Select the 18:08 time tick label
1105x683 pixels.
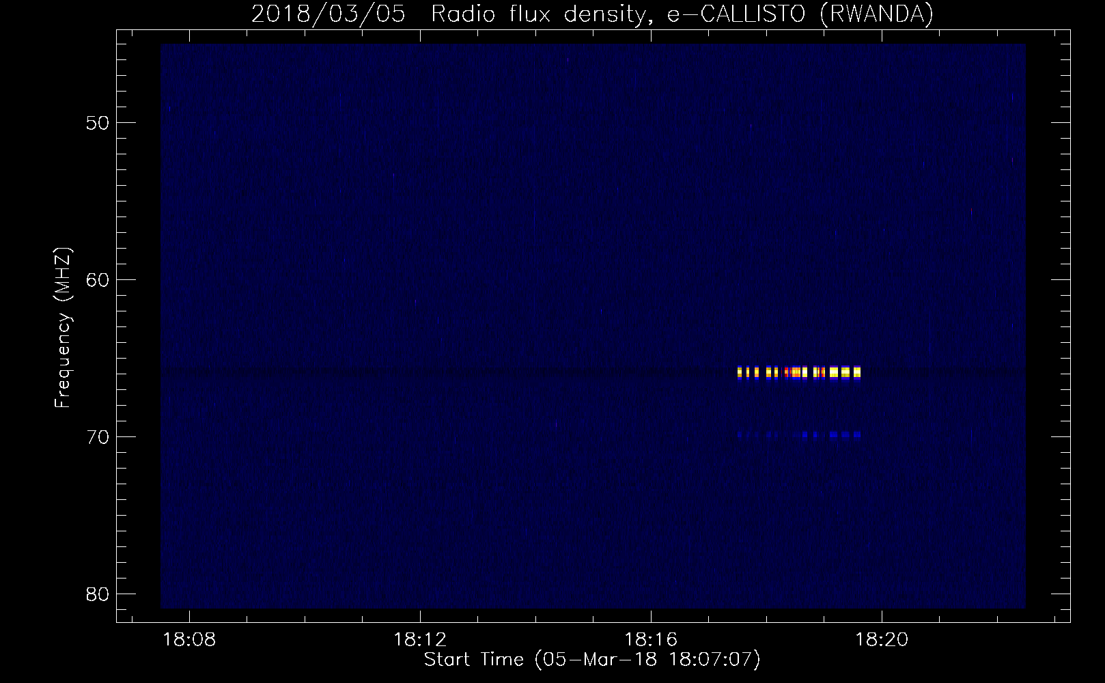point(189,640)
